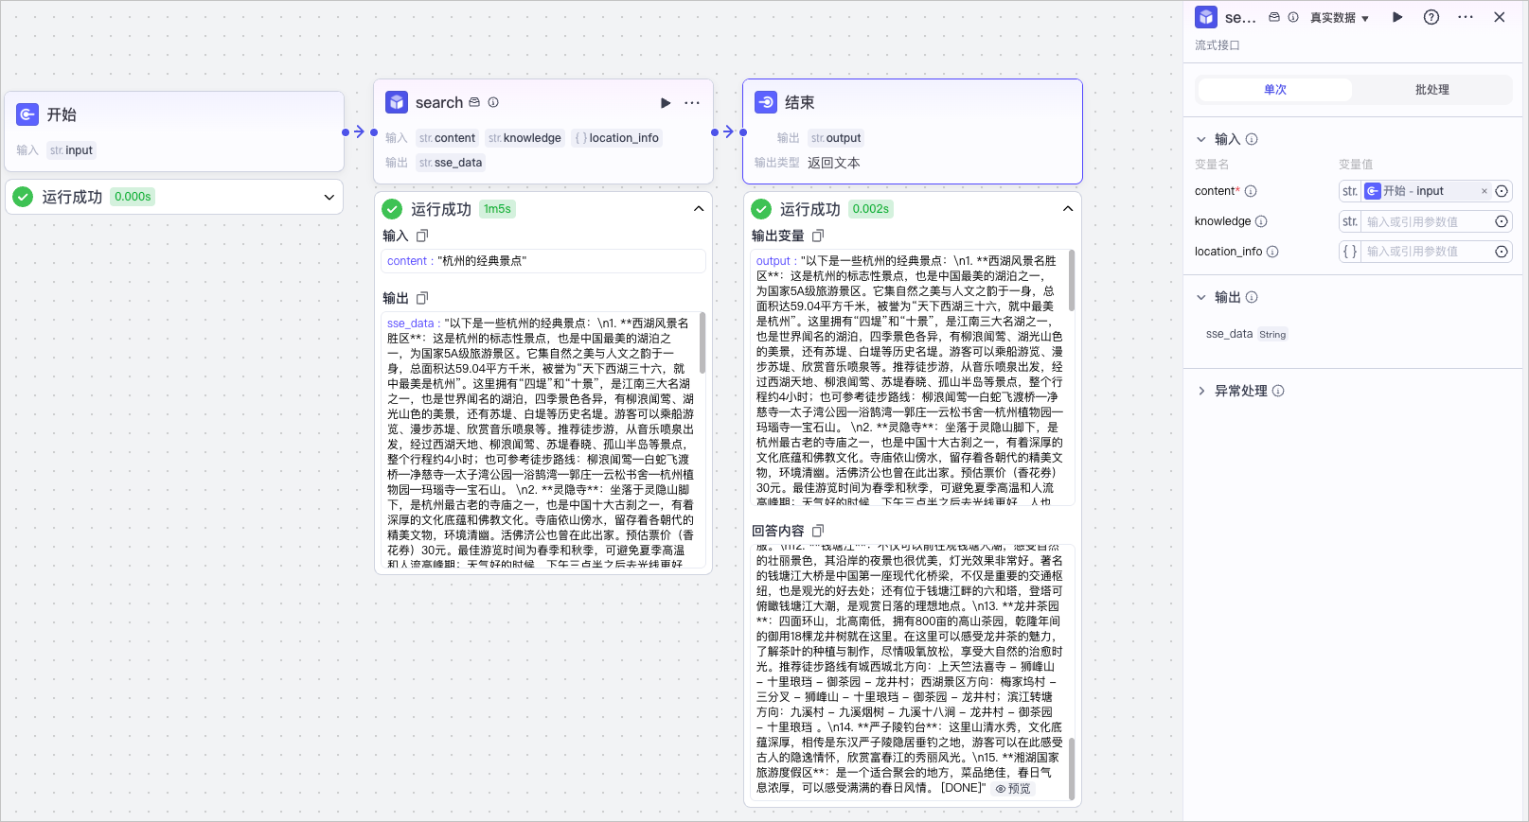Open the 真实数据 dropdown

[1340, 18]
